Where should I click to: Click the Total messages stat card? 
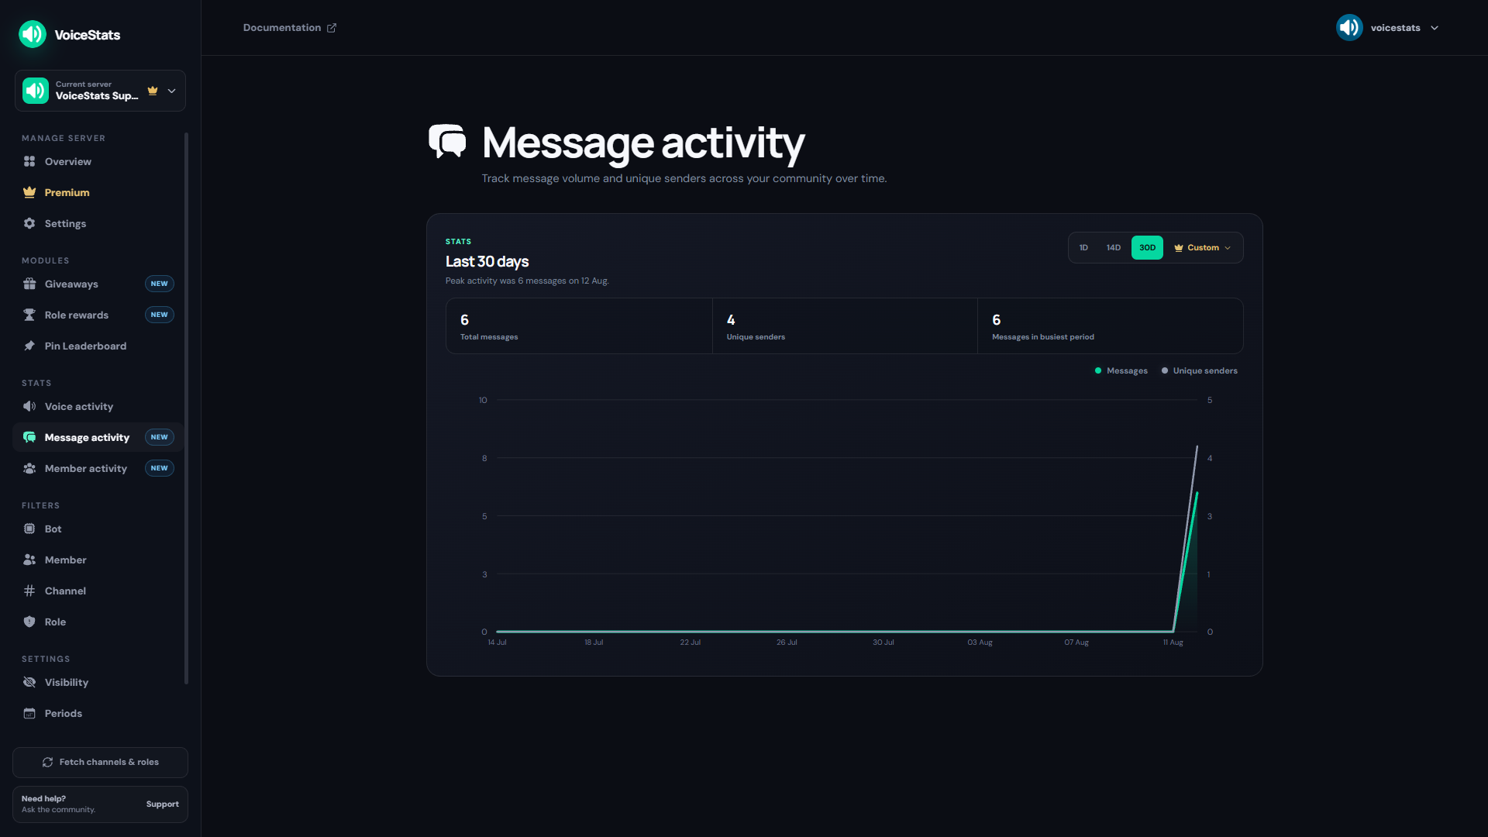pos(579,326)
